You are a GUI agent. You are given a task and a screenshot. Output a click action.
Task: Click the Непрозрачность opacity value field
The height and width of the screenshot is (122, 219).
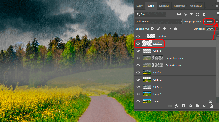click(209, 22)
